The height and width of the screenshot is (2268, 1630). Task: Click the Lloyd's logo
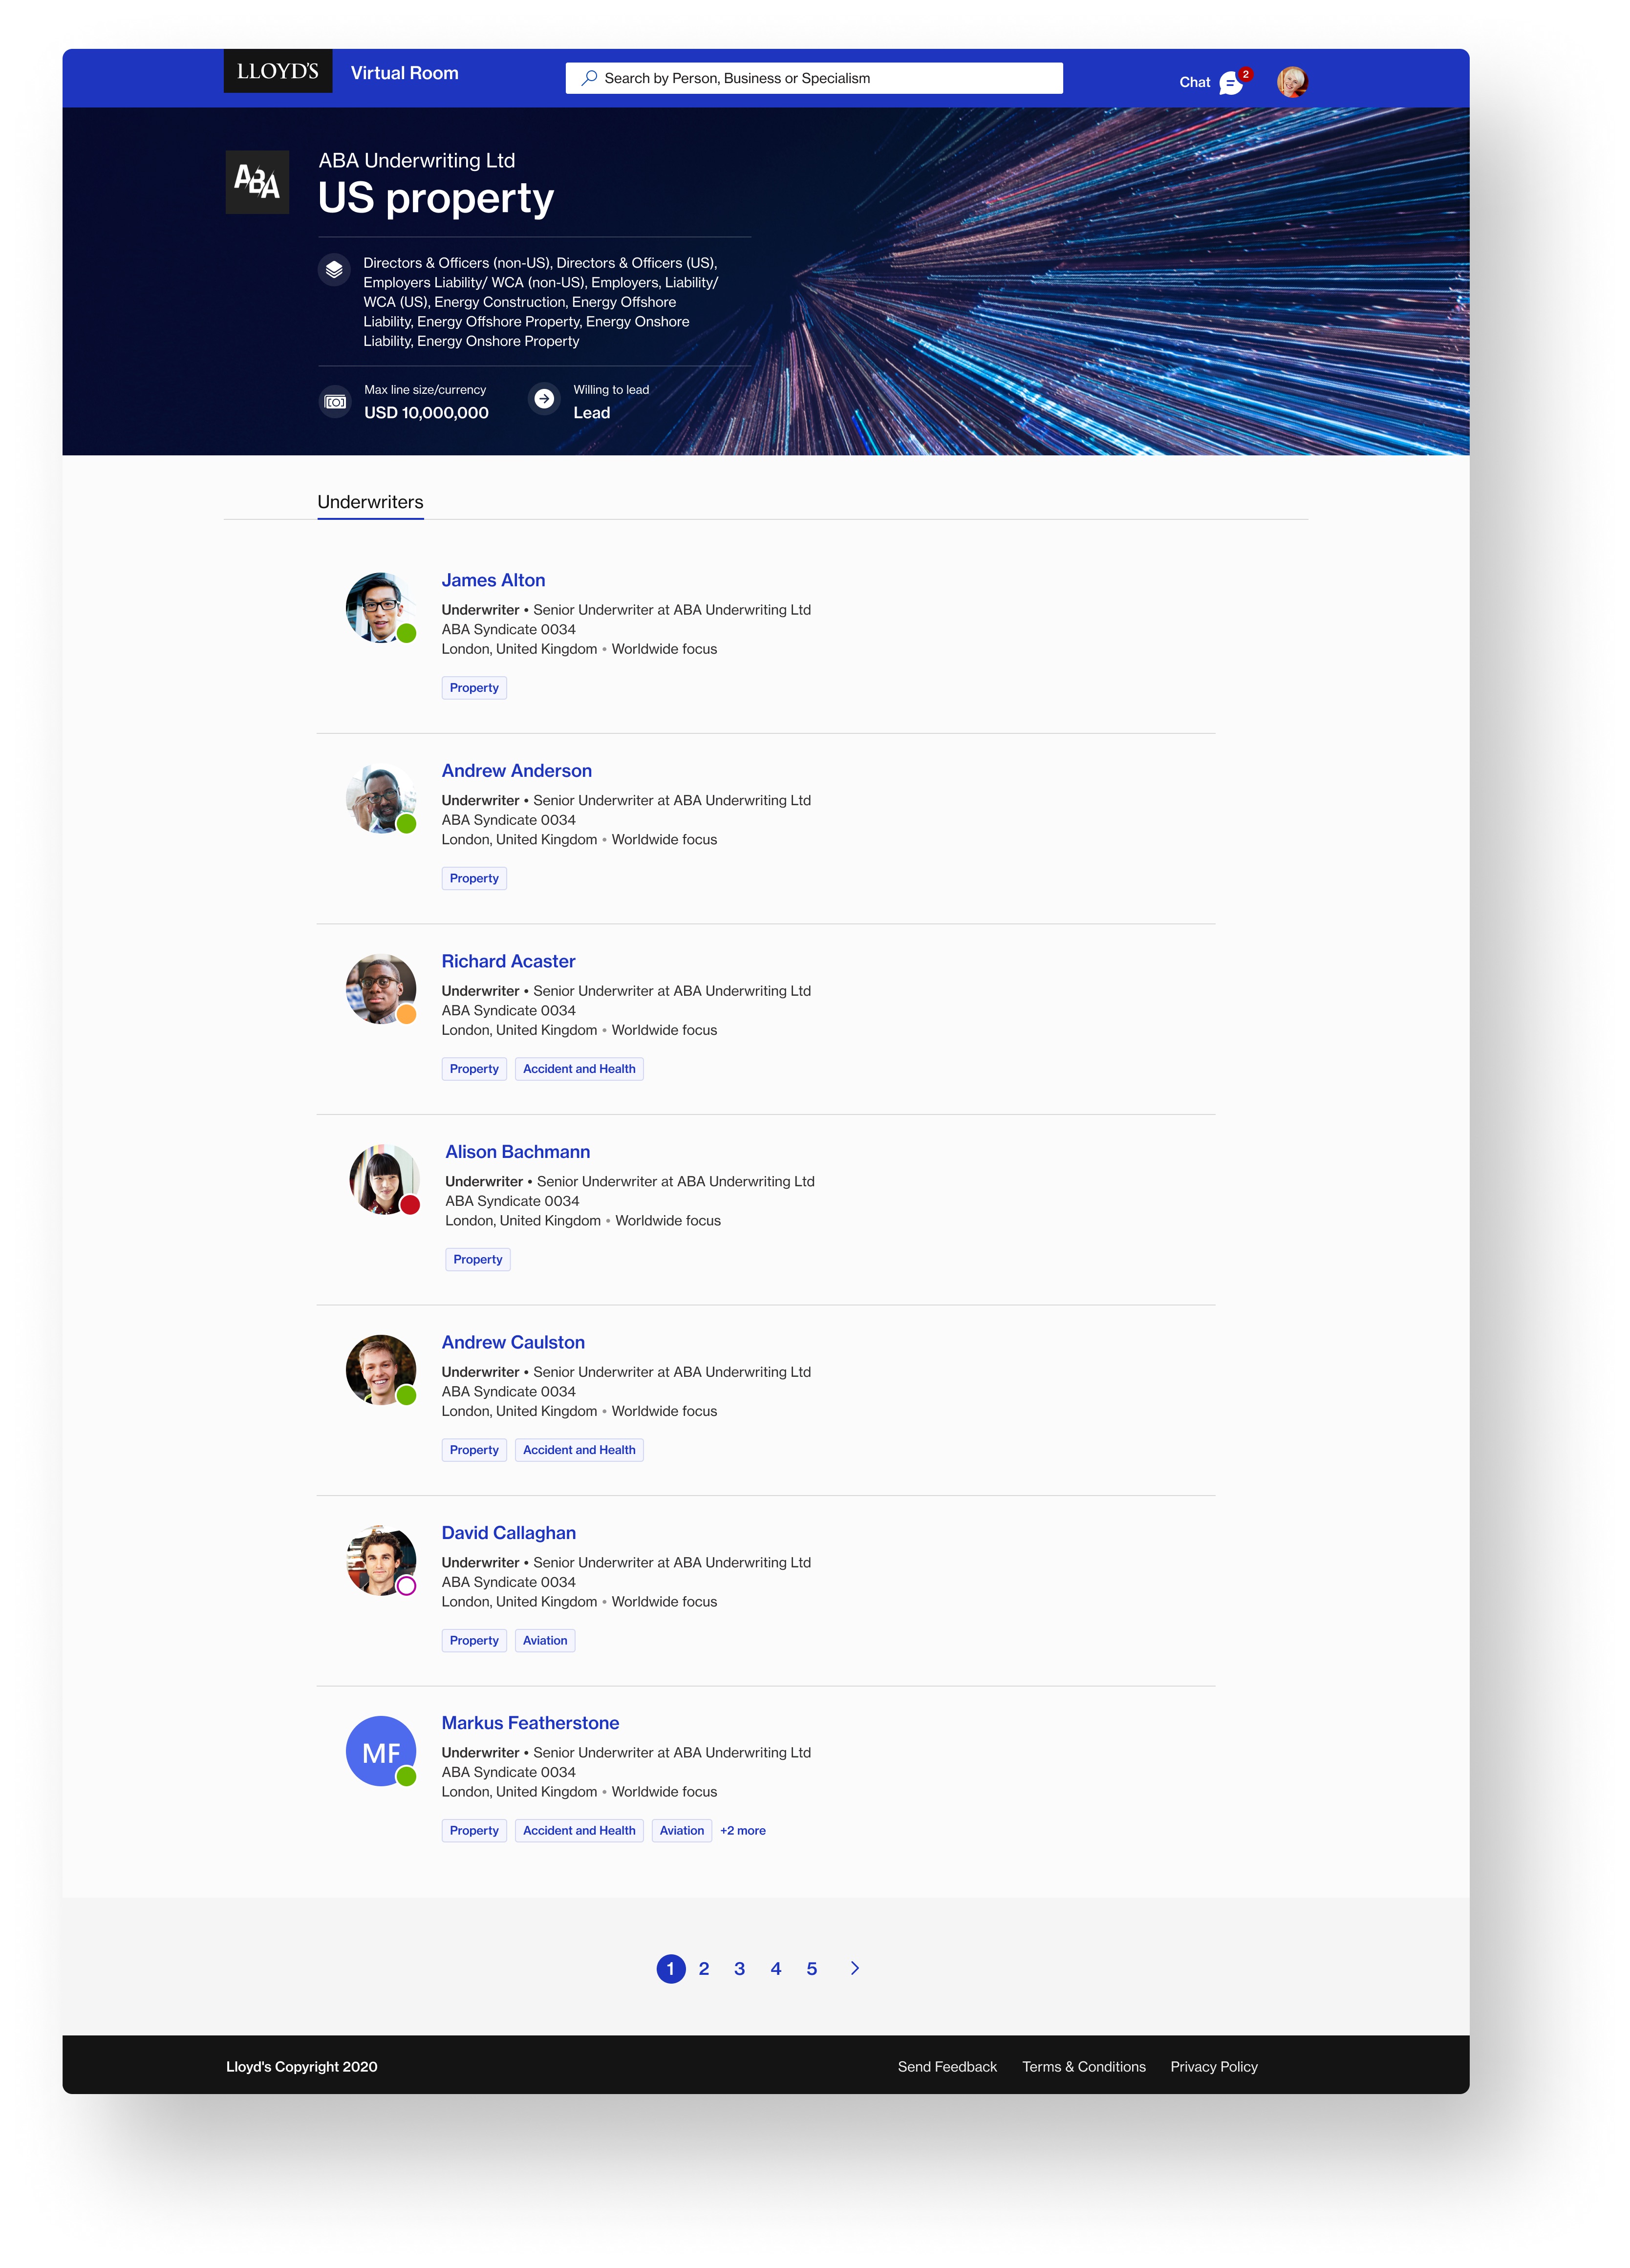[278, 72]
